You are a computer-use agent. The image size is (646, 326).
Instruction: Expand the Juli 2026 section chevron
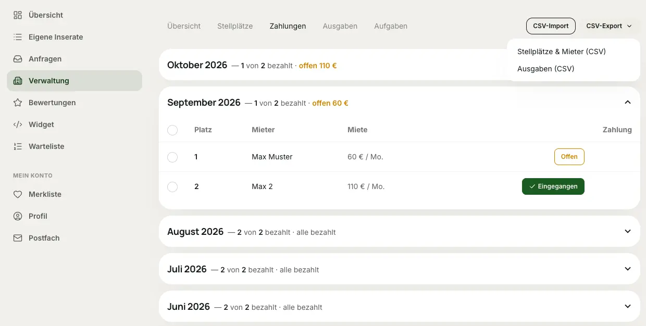pyautogui.click(x=628, y=269)
